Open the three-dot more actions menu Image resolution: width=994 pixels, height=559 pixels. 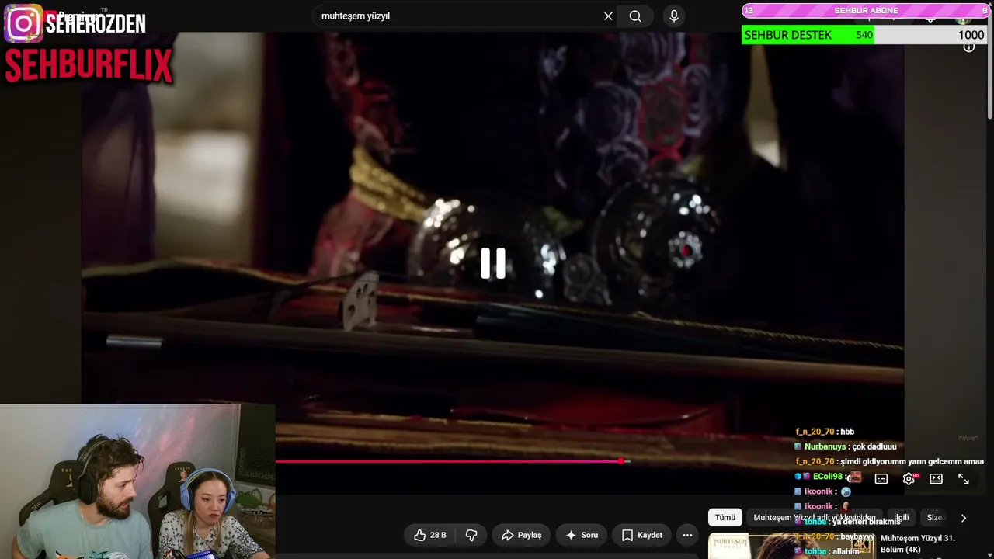pyautogui.click(x=687, y=535)
